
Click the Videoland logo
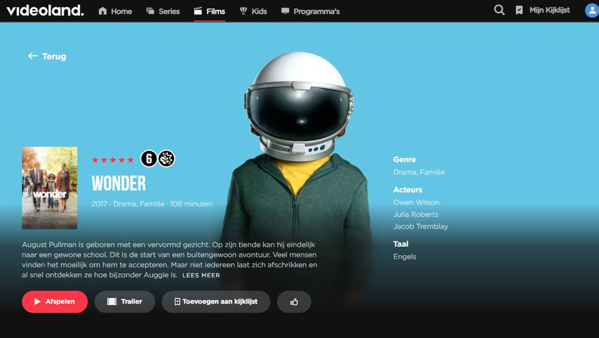click(45, 10)
